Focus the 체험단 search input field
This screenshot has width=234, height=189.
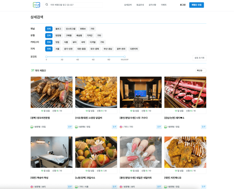(73, 5)
